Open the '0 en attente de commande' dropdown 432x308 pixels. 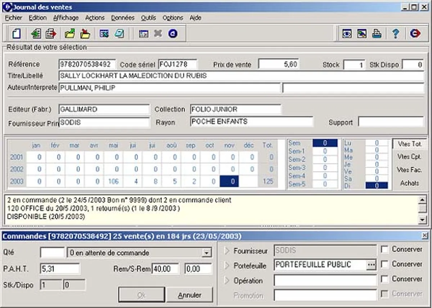[206, 253]
